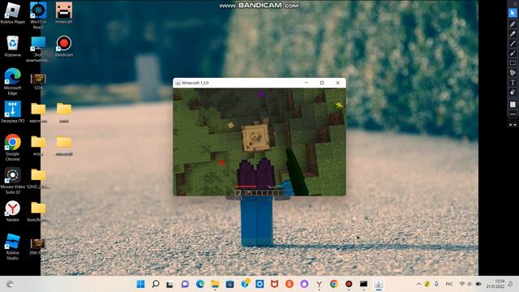Show hidden system tray icons
The height and width of the screenshot is (292, 519).
point(418,284)
